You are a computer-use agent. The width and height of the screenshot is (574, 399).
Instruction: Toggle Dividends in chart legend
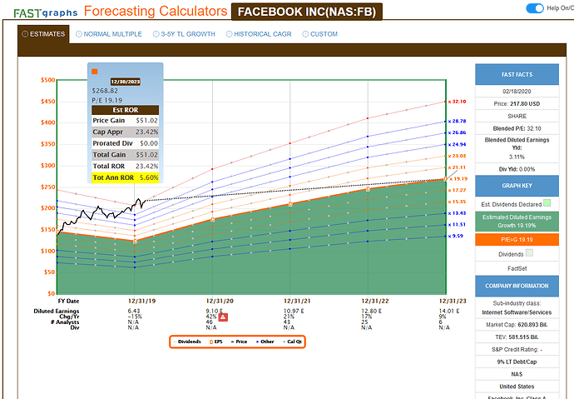tap(187, 342)
